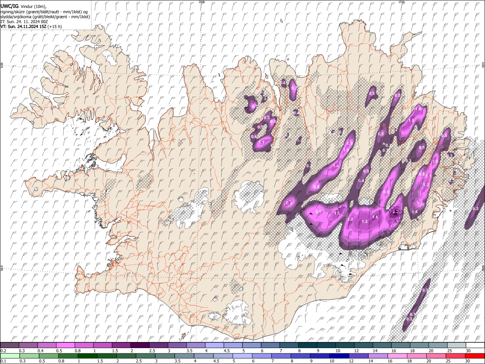Select the upper-row legend swatch between 4 and 4.5
485x364 pixels.
[x=214, y=345]
